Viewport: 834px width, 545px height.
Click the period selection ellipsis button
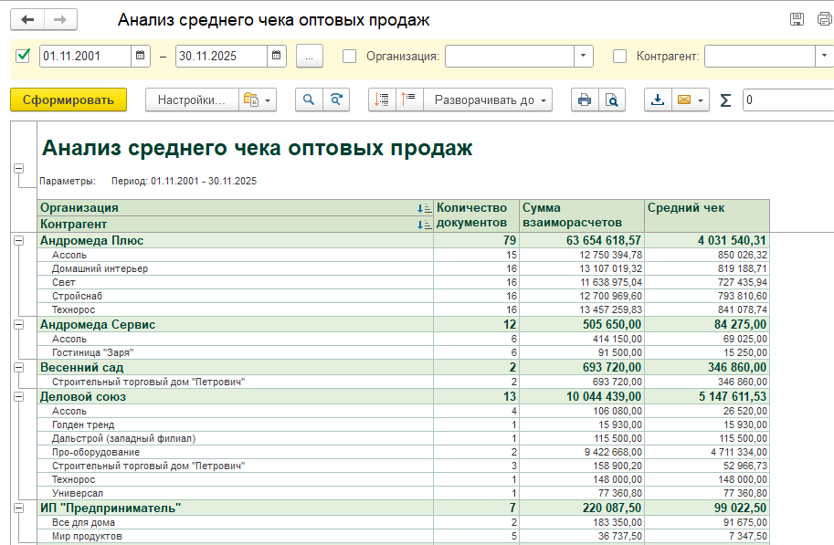(310, 56)
